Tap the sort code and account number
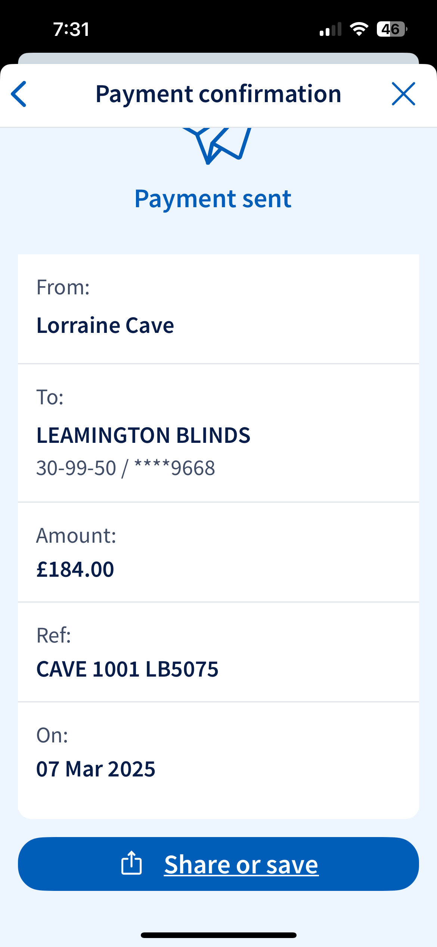The height and width of the screenshot is (947, 437). pos(125,468)
